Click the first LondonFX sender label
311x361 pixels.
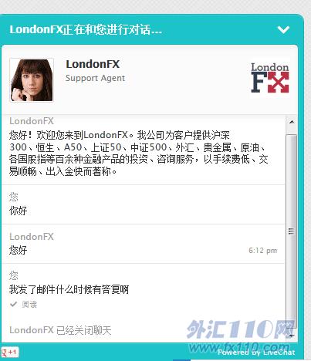[x=32, y=121]
